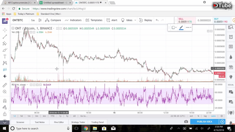Toggle magnet mode for drawings
The image size is (235, 132).
tap(5, 101)
